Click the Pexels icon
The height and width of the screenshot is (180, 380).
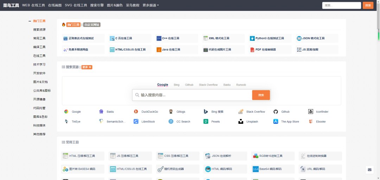click(x=206, y=121)
